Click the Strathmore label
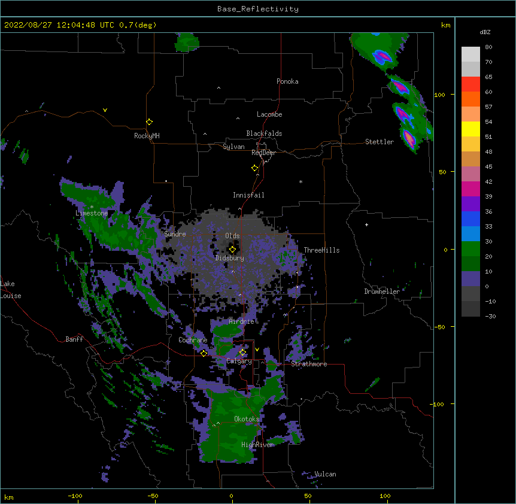Image resolution: width=516 pixels, height=504 pixels. [x=309, y=364]
